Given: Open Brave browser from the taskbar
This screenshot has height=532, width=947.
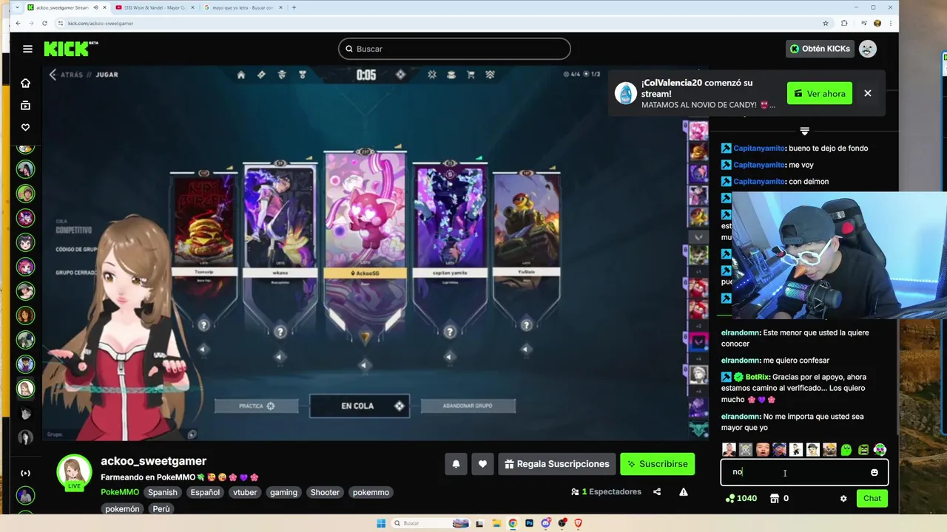Looking at the screenshot, I should point(579,523).
